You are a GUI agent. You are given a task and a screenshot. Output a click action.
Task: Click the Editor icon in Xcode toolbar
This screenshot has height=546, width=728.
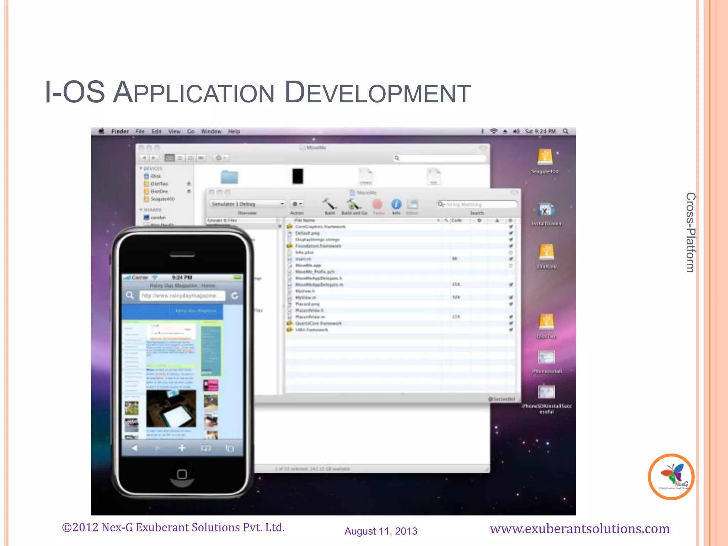[412, 204]
